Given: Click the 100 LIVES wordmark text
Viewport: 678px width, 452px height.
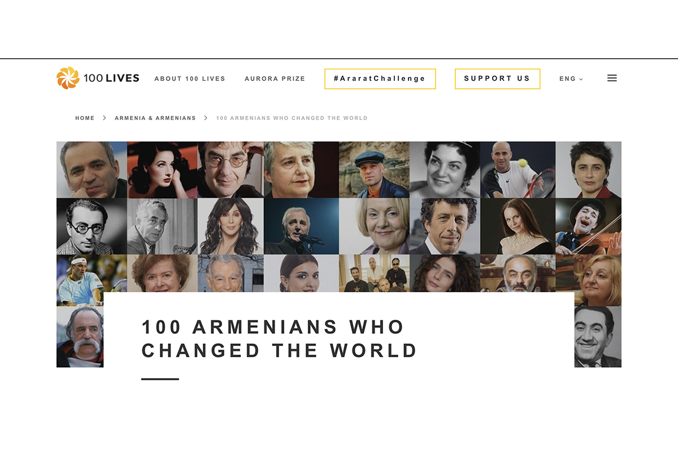Looking at the screenshot, I should [111, 79].
